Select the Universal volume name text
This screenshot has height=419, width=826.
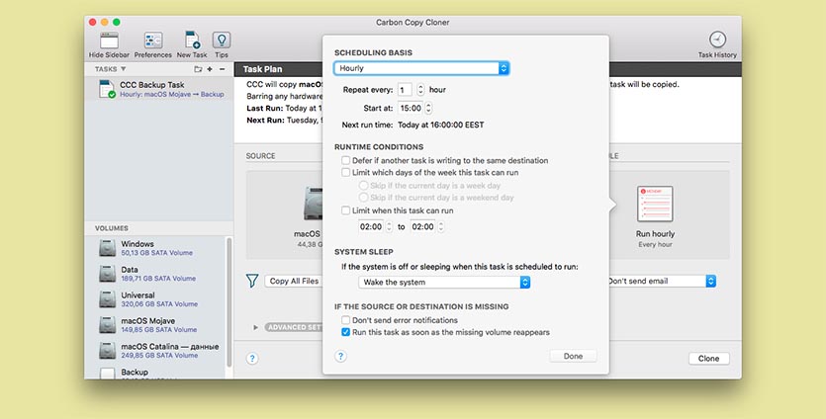(138, 295)
